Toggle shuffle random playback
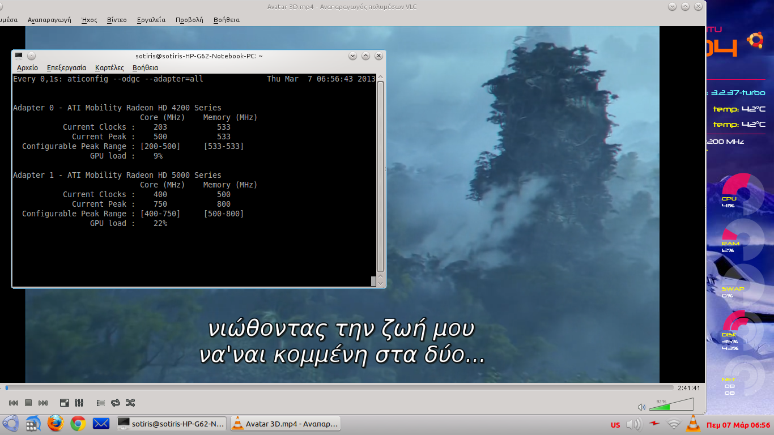The width and height of the screenshot is (774, 435). point(130,403)
